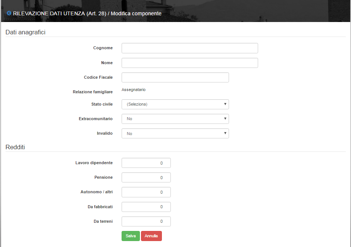Select the Pensione income field
This screenshot has height=247, width=351.
(146, 178)
